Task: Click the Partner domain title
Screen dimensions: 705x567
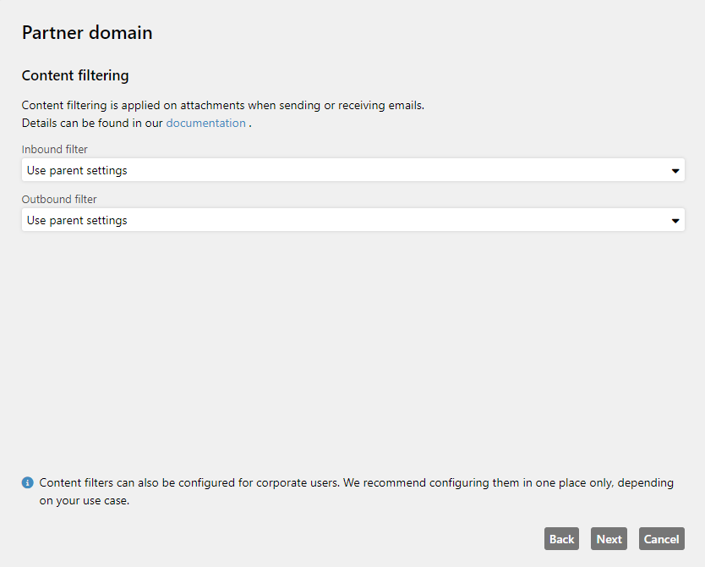Action: pyautogui.click(x=87, y=33)
